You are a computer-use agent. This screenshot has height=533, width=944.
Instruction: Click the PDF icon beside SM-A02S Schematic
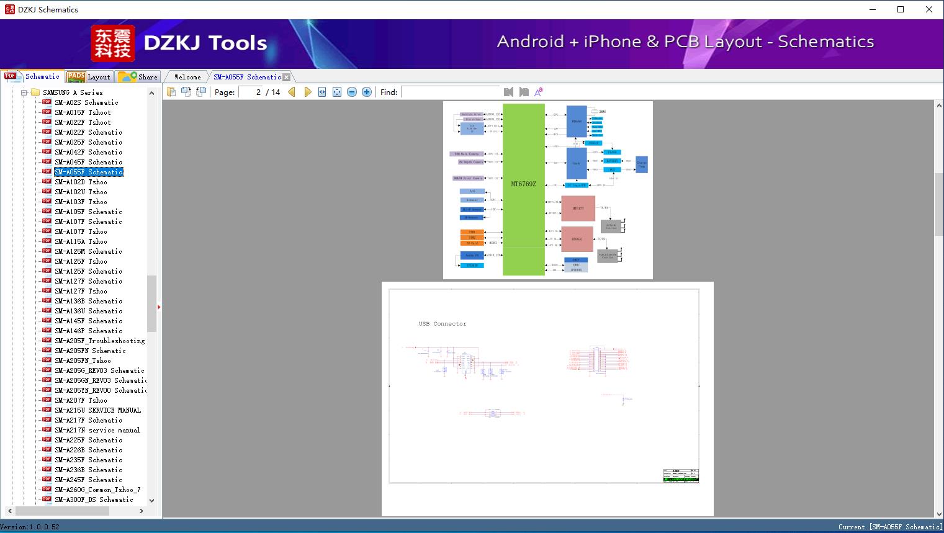tap(47, 102)
